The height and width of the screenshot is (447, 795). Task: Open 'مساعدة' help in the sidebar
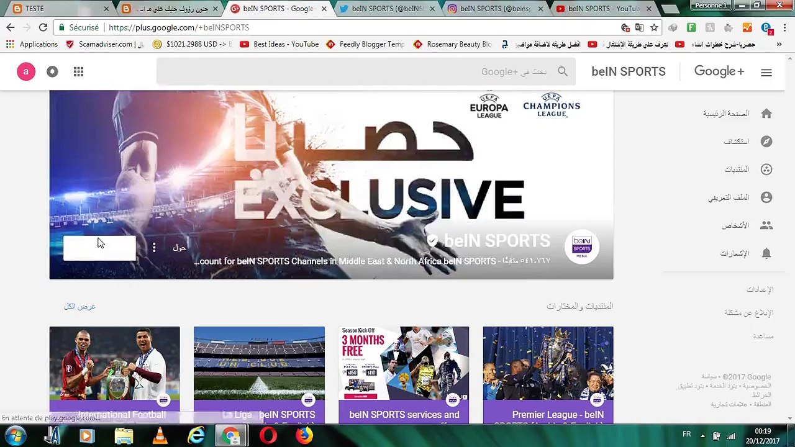point(763,336)
